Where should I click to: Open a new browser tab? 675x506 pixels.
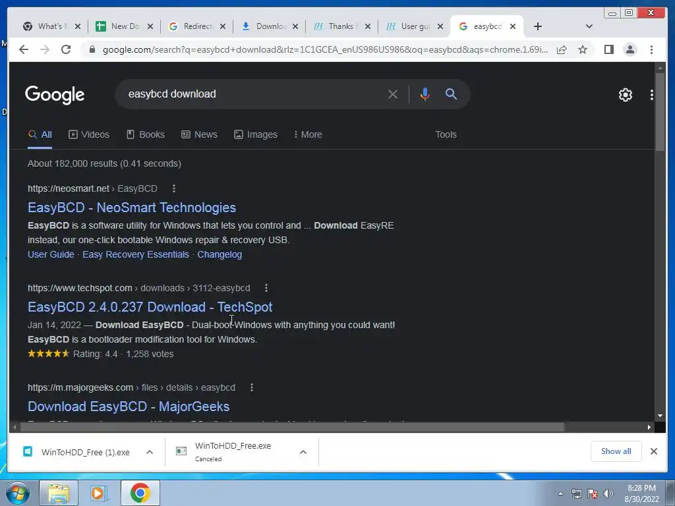coord(538,26)
